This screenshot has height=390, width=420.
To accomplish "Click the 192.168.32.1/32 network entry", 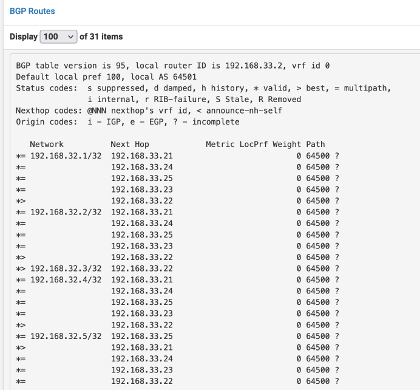I will (x=66, y=156).
